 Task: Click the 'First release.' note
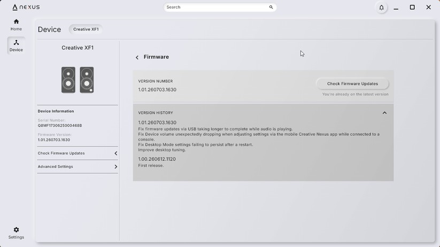[x=151, y=166]
